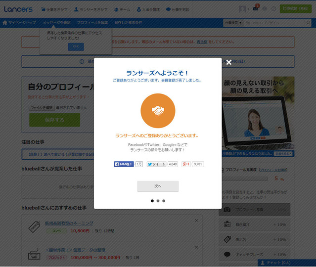The image size is (316, 267).
Task: Open 表示名 item with tag icon
Action: point(255,239)
